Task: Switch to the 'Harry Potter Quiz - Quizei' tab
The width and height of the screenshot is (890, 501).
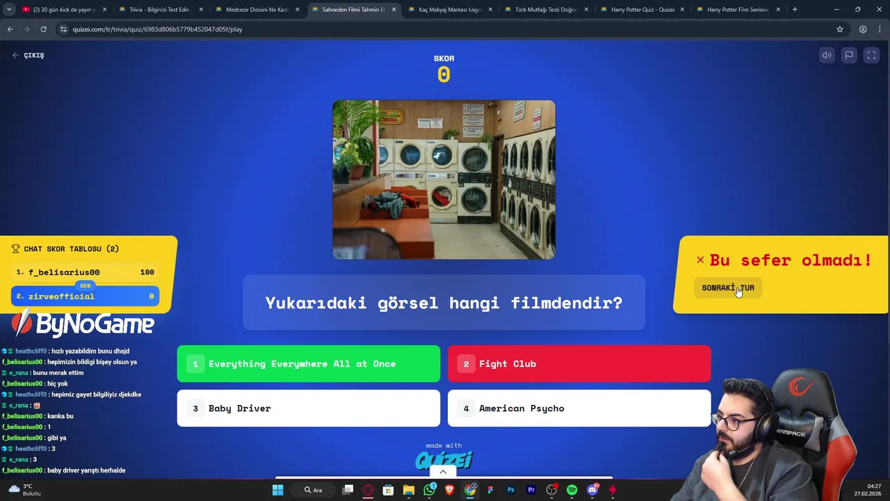Action: coord(642,10)
